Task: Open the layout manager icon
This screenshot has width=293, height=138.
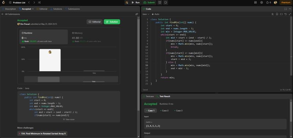Action: tap(255, 3)
